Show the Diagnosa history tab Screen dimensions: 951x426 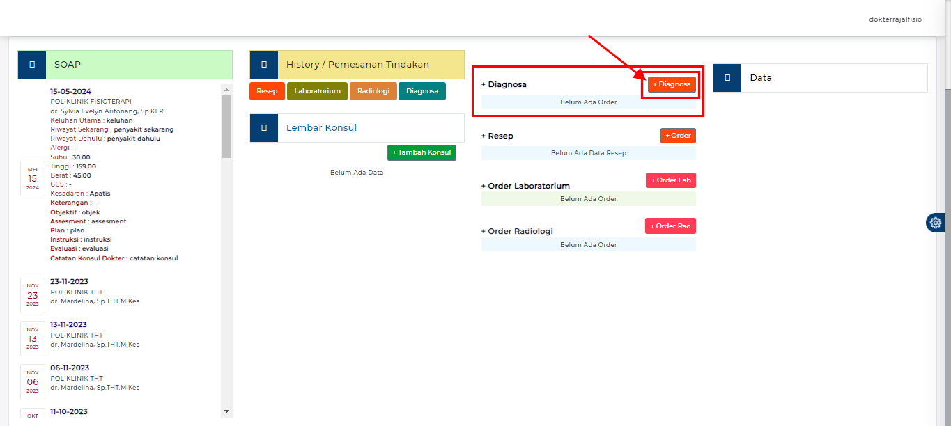(422, 91)
